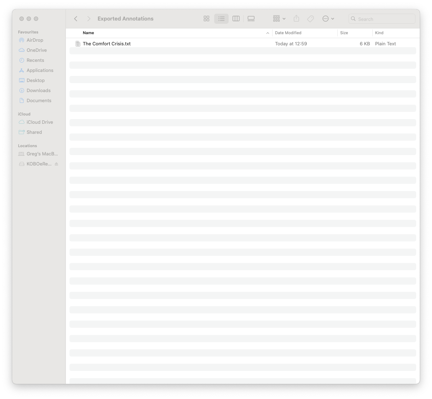The height and width of the screenshot is (399, 432).
Task: Close the Finder window
Action: [x=22, y=19]
